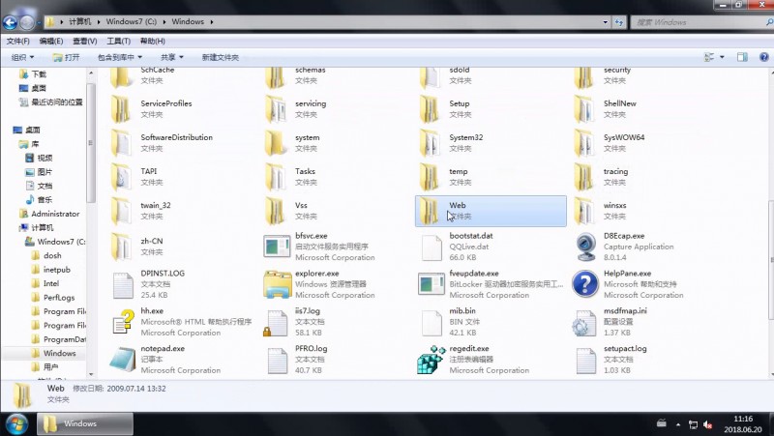The image size is (774, 436).
Task: Expand the address bar history dropdown
Action: [606, 22]
